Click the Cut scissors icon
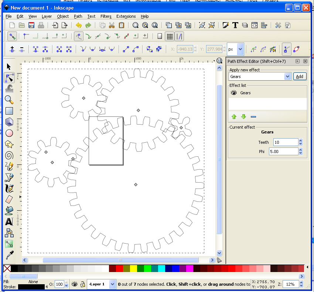This screenshot has width=314, height=292. [112, 25]
